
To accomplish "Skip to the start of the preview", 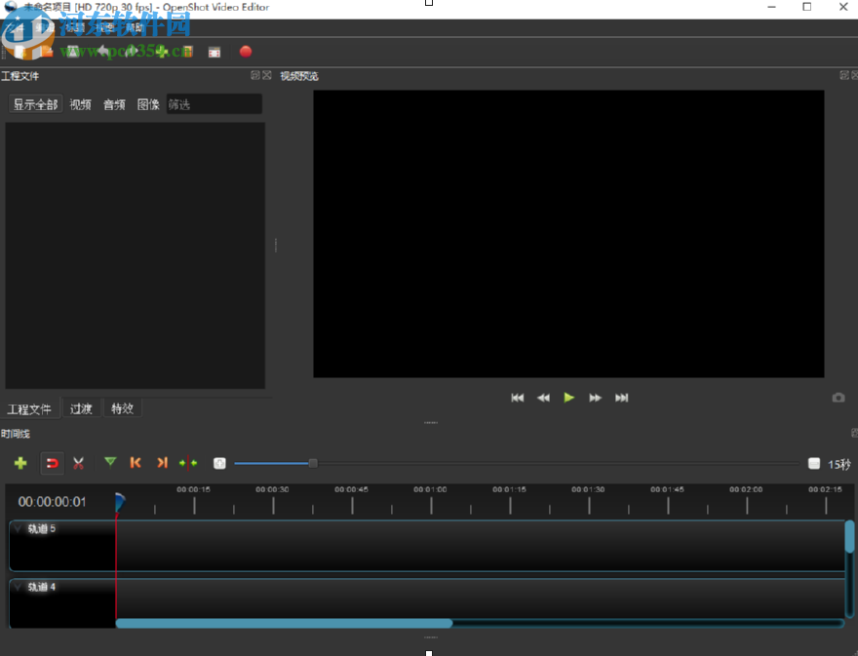I will point(518,398).
